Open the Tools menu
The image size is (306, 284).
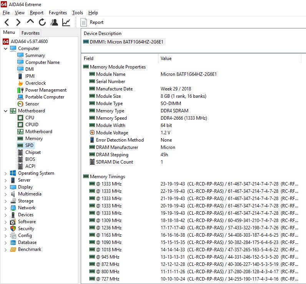point(77,13)
